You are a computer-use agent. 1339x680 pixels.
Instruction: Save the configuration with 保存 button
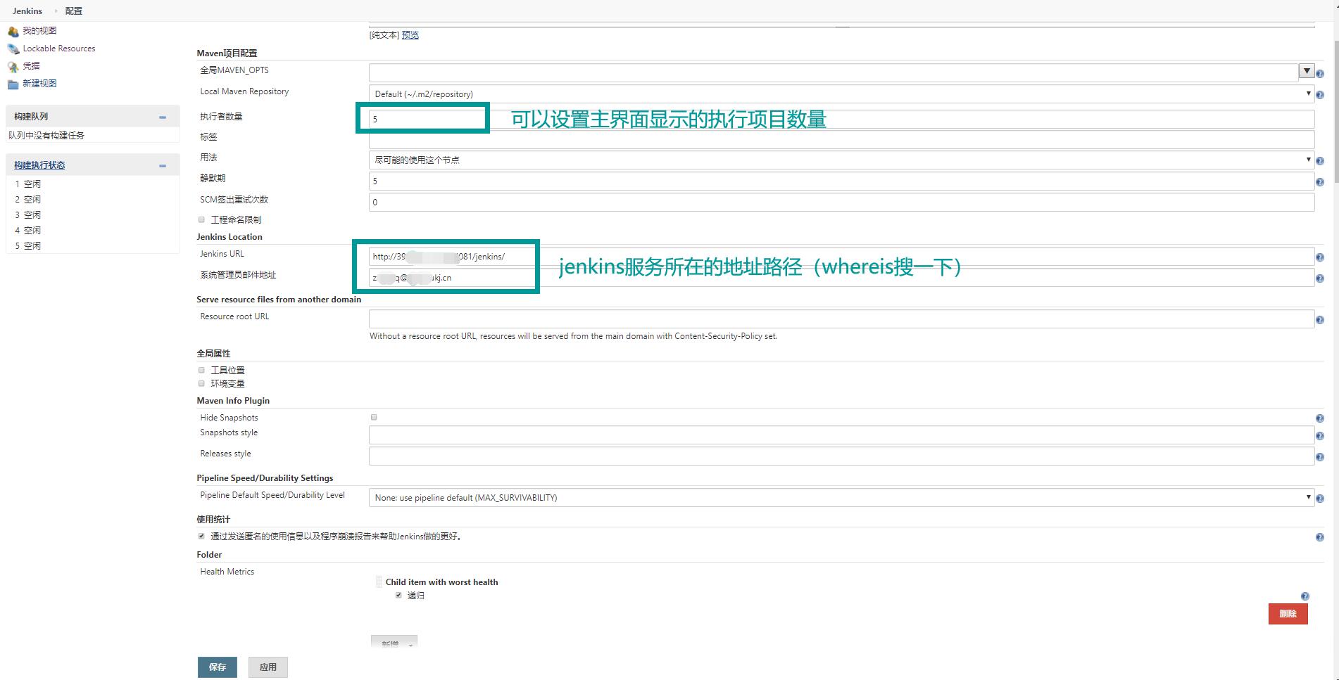coord(218,667)
